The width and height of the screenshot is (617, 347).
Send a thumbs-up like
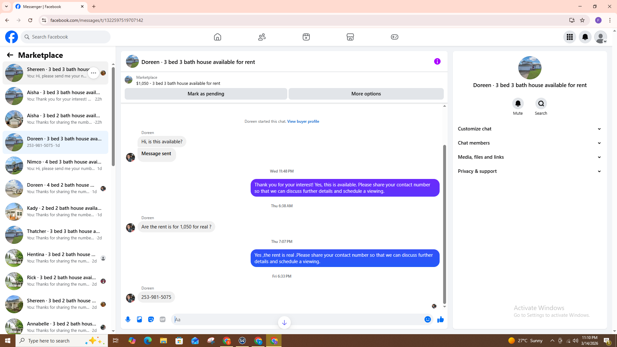(x=440, y=319)
